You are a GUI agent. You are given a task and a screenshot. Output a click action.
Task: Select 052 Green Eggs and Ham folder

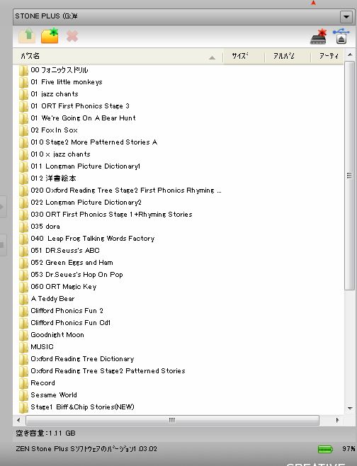(66, 263)
